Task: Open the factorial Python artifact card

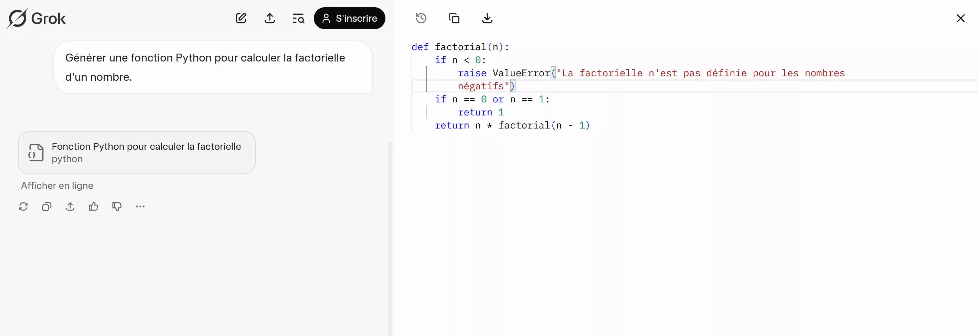Action: click(136, 153)
